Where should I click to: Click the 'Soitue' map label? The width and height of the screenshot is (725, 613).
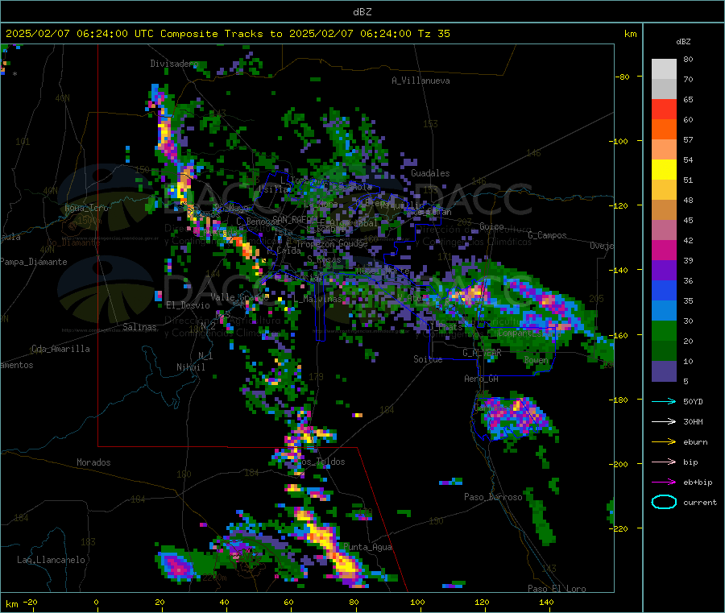point(428,359)
